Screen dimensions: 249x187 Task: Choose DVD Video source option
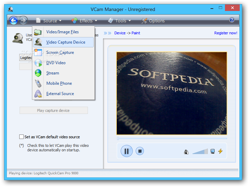click(x=63, y=63)
